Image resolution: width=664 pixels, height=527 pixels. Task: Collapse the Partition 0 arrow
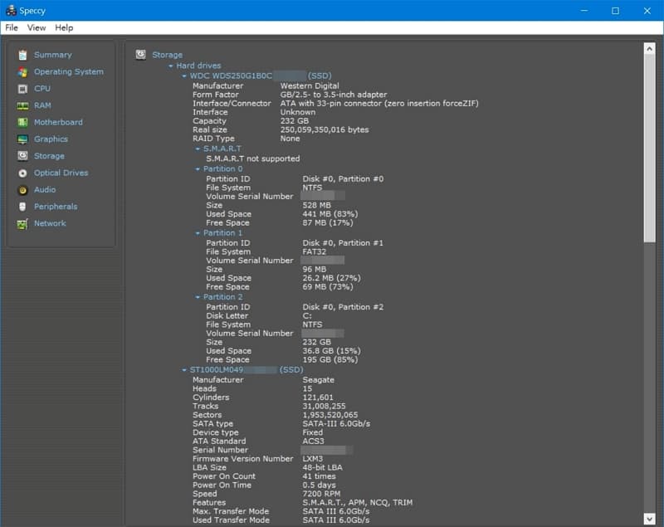pyautogui.click(x=198, y=169)
